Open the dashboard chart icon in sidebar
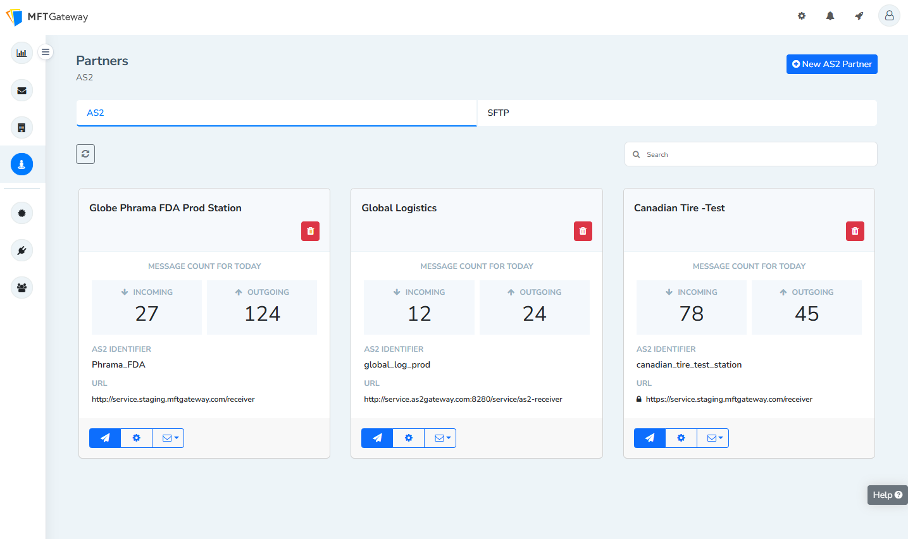908x539 pixels. (22, 53)
